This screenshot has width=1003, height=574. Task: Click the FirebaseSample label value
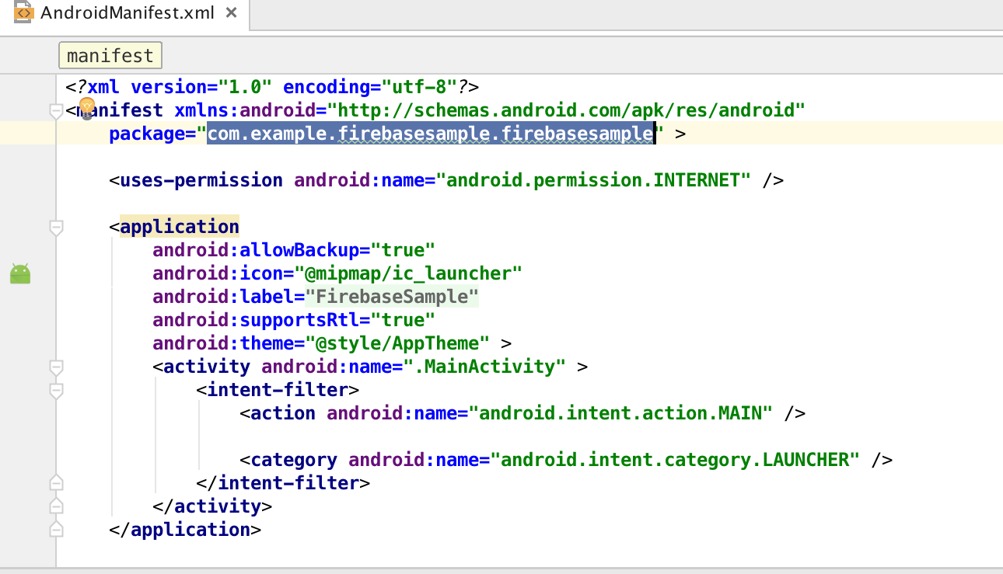click(393, 296)
